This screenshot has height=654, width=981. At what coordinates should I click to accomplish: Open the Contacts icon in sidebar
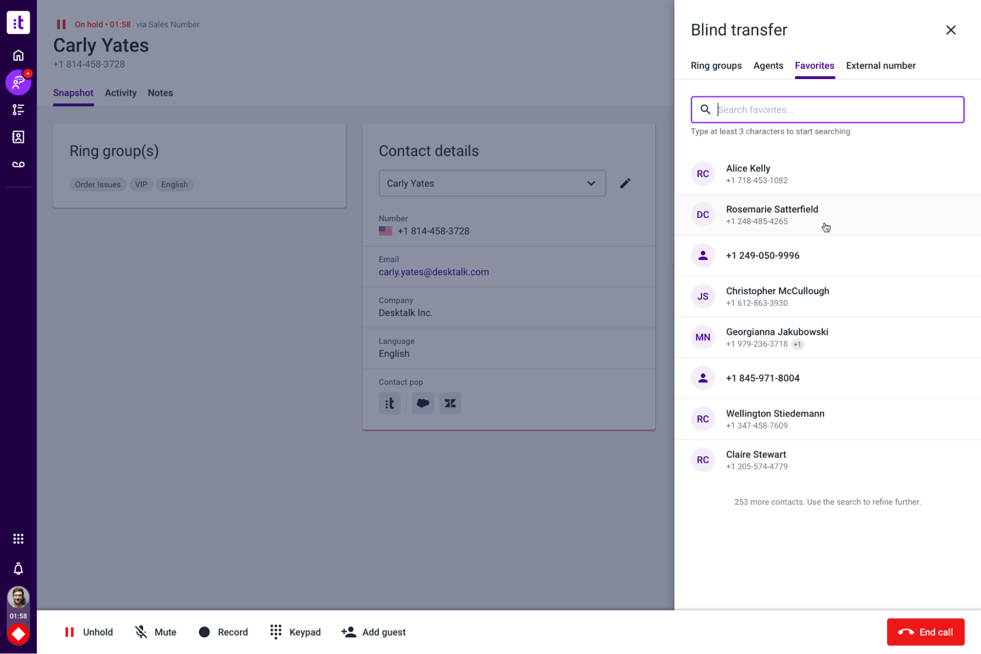[x=18, y=137]
